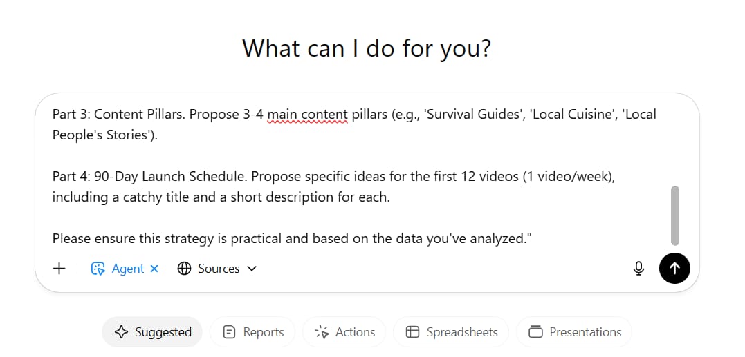Click the globe Sources icon

(x=185, y=269)
